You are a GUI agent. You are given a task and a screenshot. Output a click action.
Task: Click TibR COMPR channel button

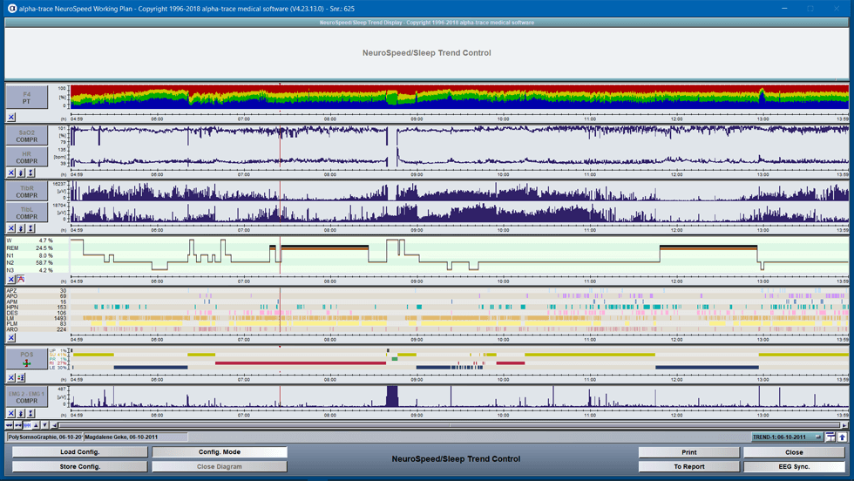tap(27, 192)
